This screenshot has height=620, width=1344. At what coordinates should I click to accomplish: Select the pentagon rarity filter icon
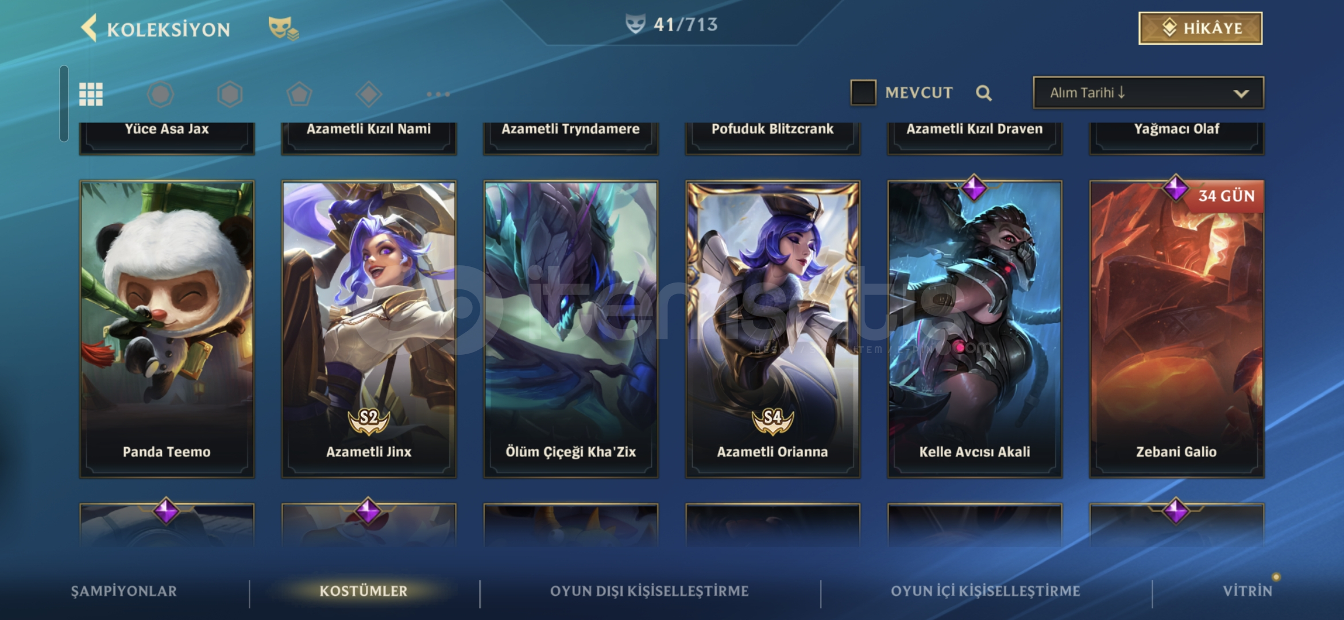[299, 94]
